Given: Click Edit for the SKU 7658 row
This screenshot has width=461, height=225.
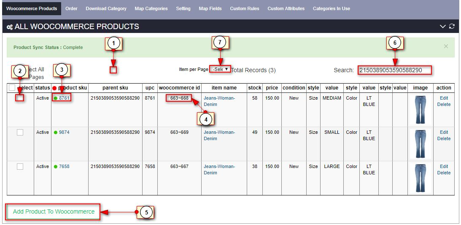Looking at the screenshot, I should 444,166.
